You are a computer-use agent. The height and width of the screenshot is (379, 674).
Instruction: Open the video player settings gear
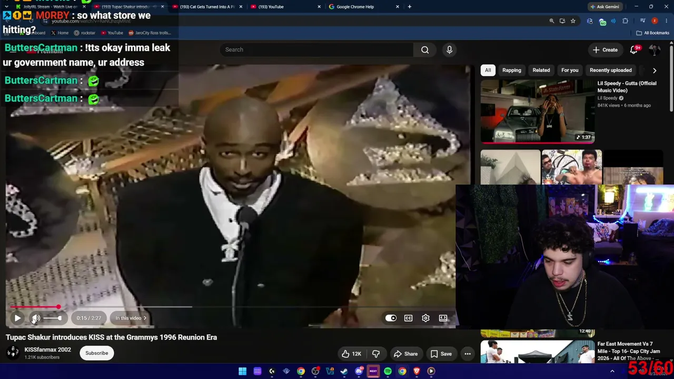pyautogui.click(x=425, y=318)
